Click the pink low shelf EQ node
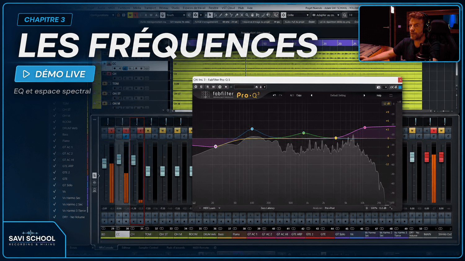The height and width of the screenshot is (261, 465). click(216, 147)
